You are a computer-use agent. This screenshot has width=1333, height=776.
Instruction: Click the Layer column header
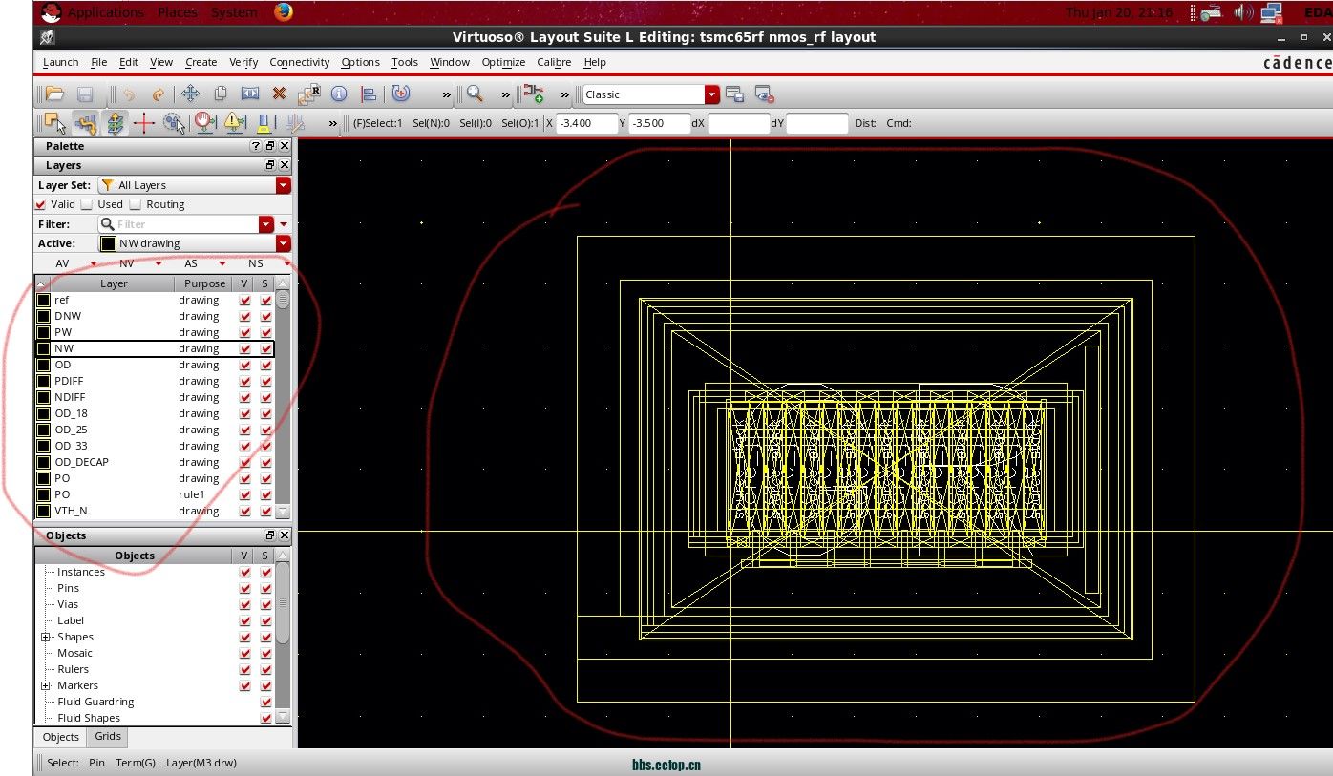tap(114, 283)
